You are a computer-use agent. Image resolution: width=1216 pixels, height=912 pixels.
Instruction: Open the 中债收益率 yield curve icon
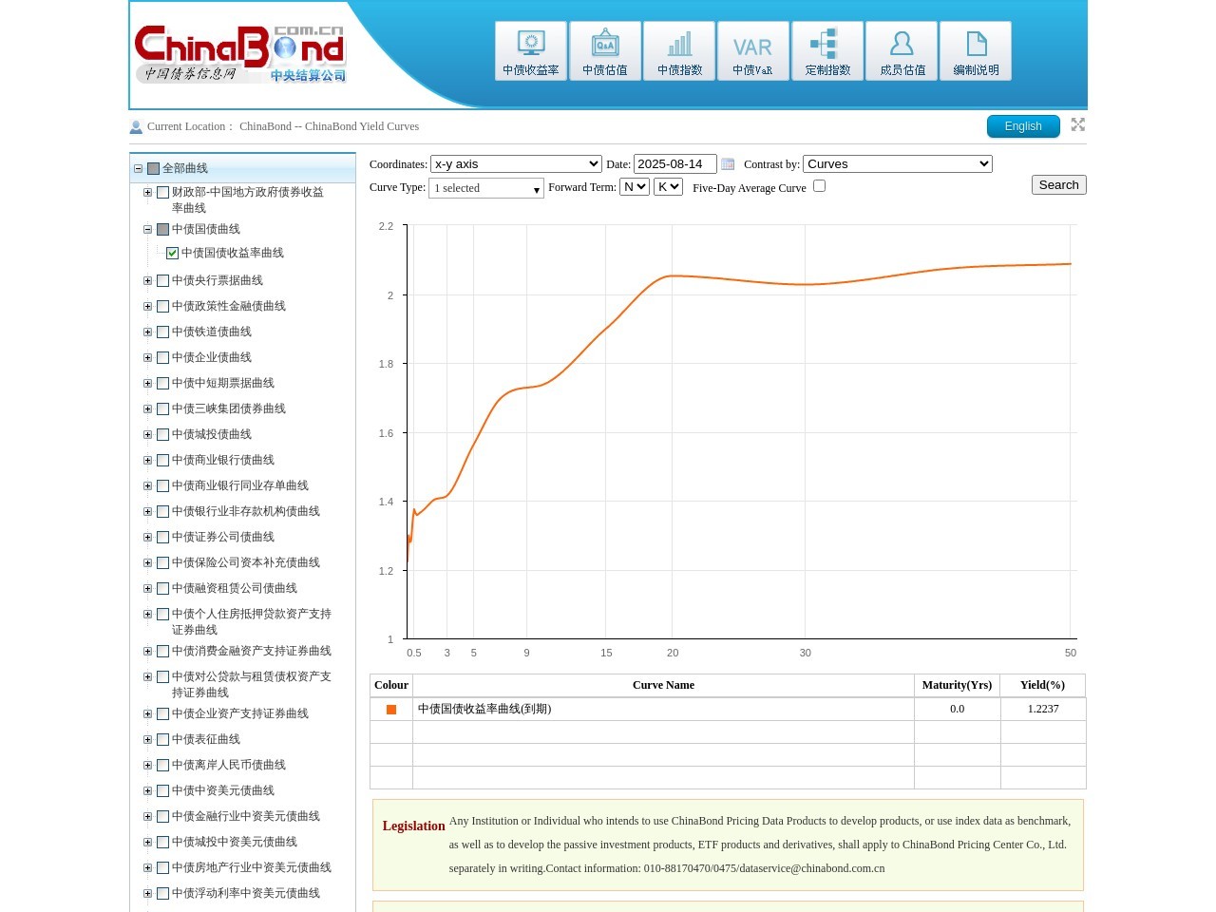click(x=530, y=51)
